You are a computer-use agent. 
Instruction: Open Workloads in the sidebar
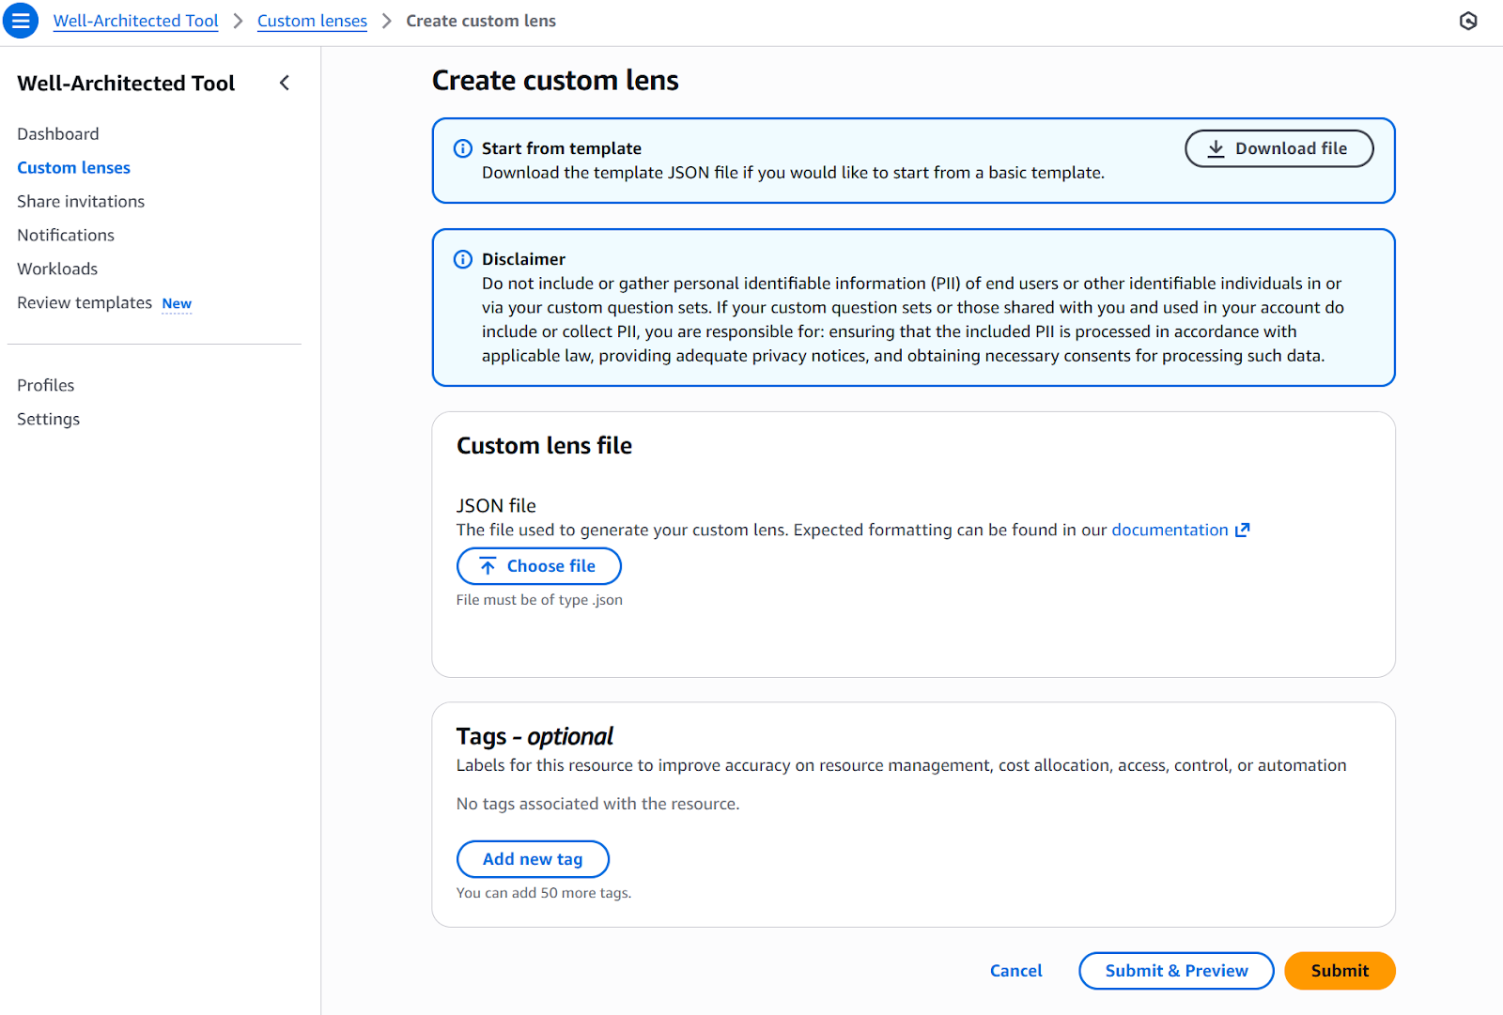tap(57, 269)
